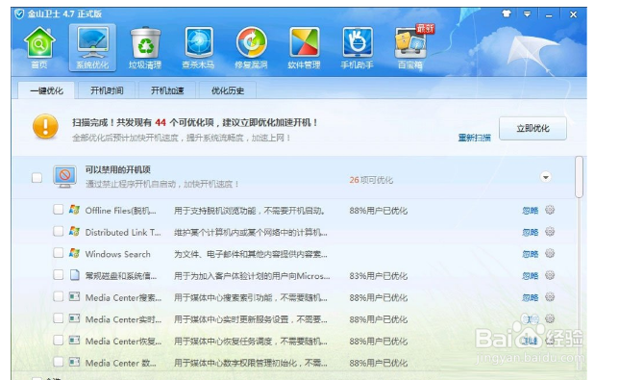Click the 83%用户已优化 text
This screenshot has height=380, width=619.
coord(378,276)
